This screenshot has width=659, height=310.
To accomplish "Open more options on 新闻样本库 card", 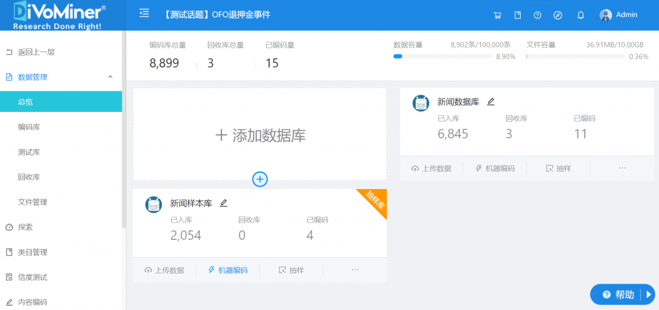I will coord(355,269).
